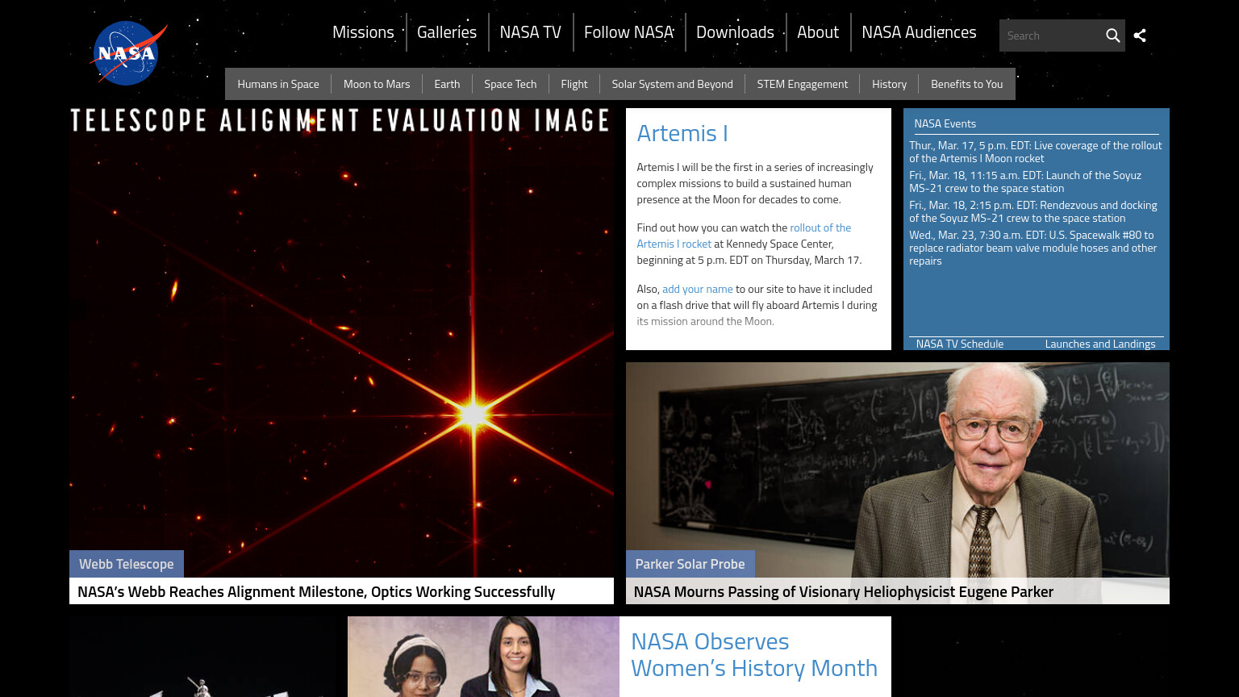1239x697 pixels.
Task: Click in the Search input field
Action: pos(1051,35)
